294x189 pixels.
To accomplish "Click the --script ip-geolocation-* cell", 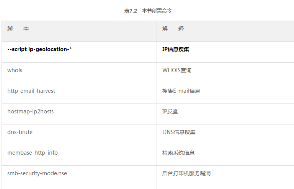I will point(39,49).
